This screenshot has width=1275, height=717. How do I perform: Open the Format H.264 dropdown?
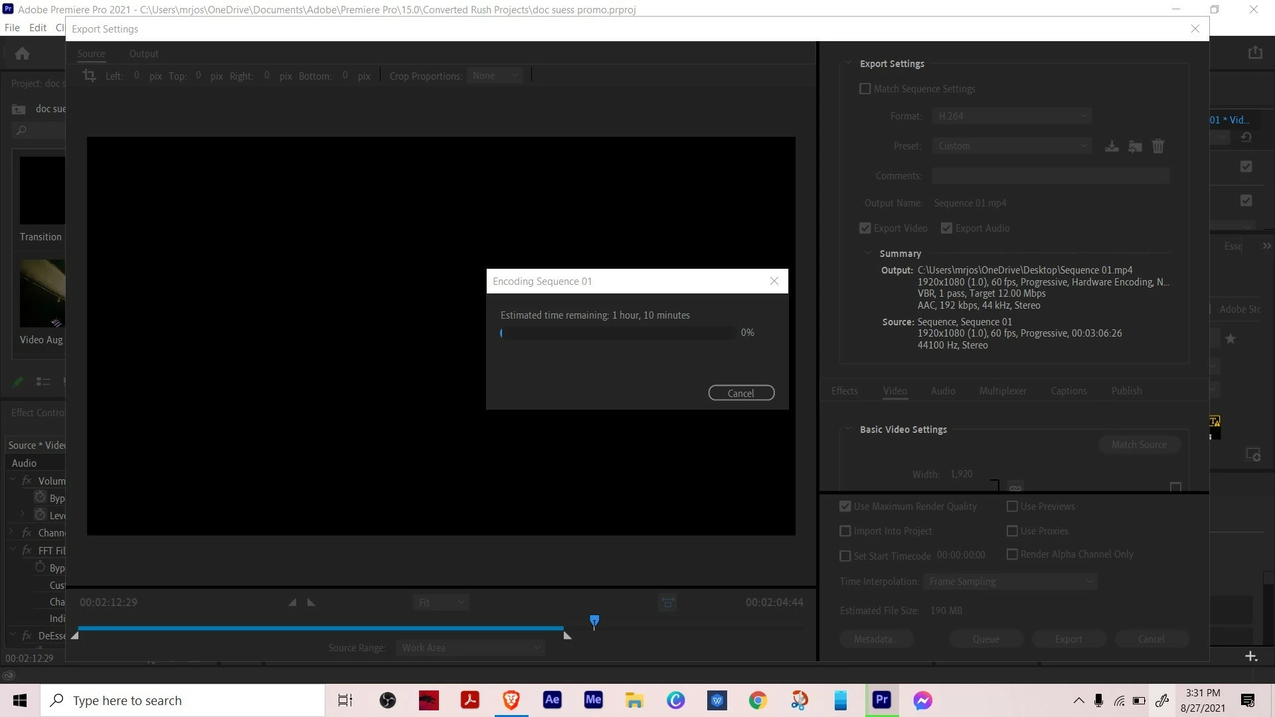click(x=1011, y=116)
